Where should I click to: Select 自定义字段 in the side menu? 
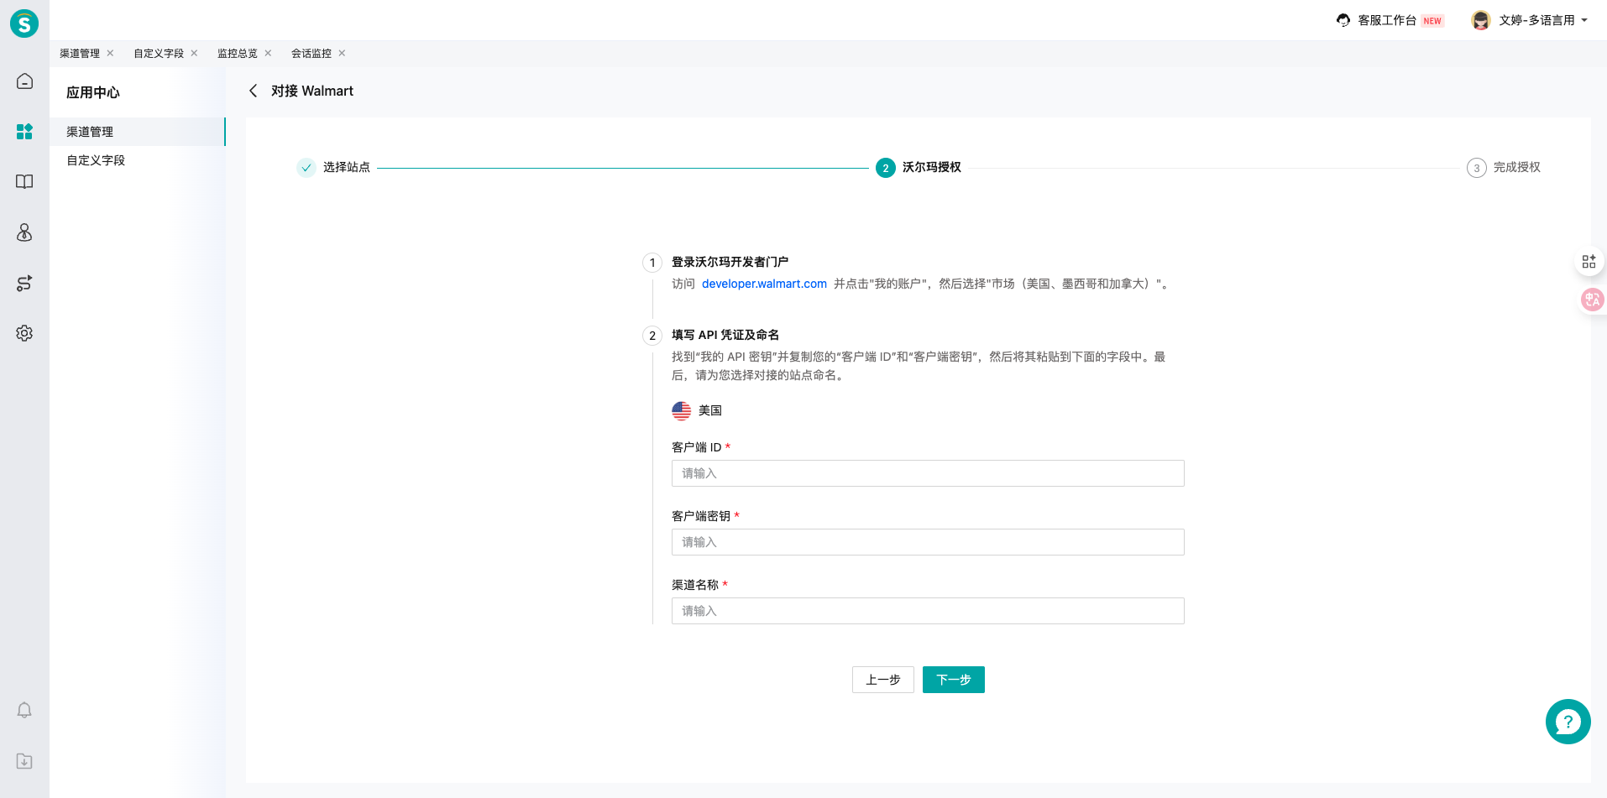pos(138,160)
